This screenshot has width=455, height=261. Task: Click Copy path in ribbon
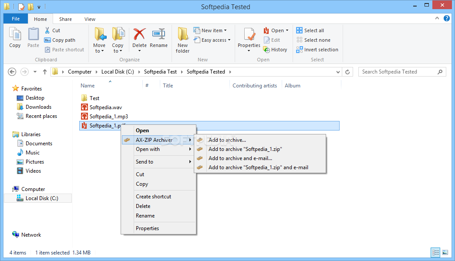pos(60,40)
